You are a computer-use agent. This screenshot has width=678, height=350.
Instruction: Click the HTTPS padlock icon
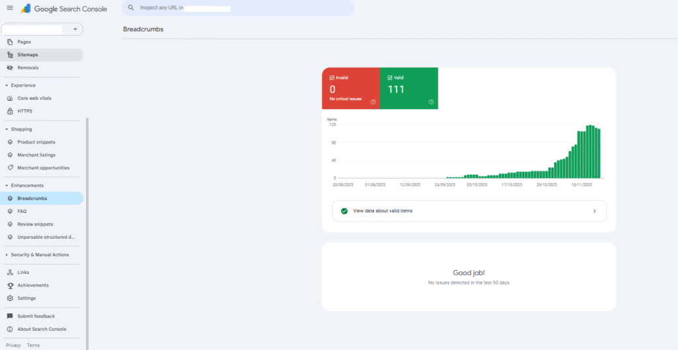pos(10,111)
